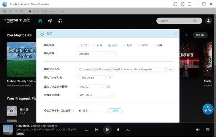Open the piano album cover behind dialog
The height and width of the screenshot is (137, 216).
[x=189, y=60]
